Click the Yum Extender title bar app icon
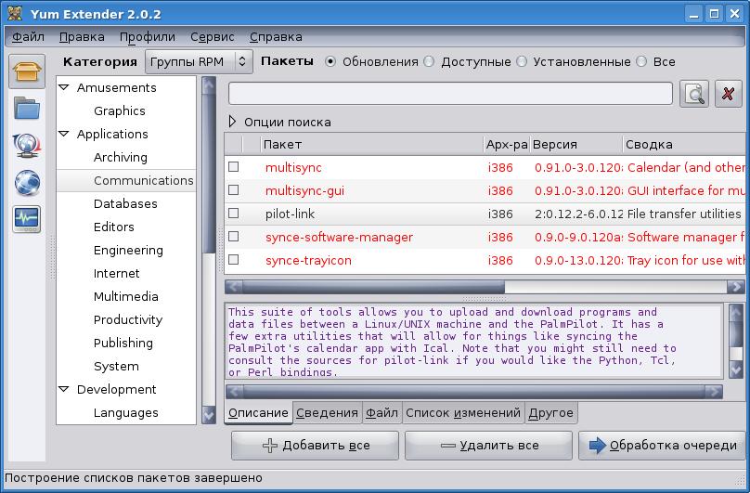 [x=15, y=13]
